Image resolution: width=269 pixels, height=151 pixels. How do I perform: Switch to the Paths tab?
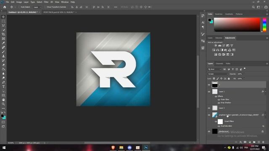[228, 63]
